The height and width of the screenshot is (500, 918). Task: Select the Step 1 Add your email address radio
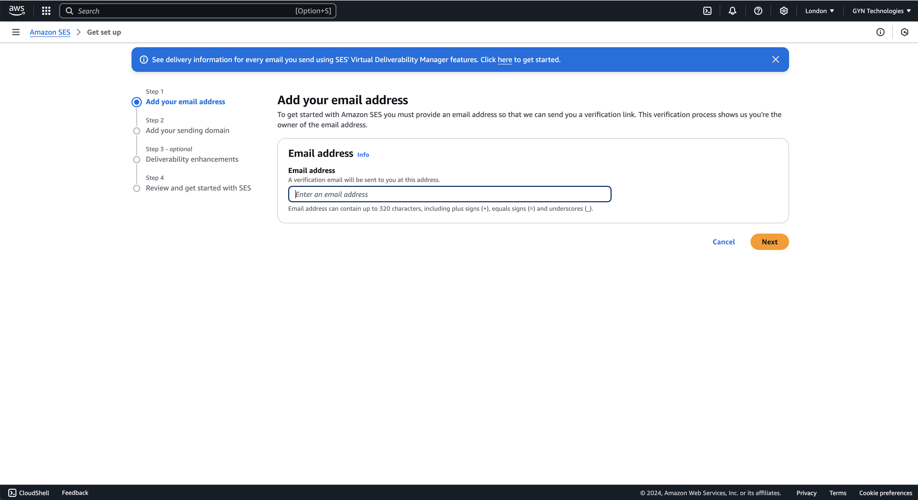[136, 102]
